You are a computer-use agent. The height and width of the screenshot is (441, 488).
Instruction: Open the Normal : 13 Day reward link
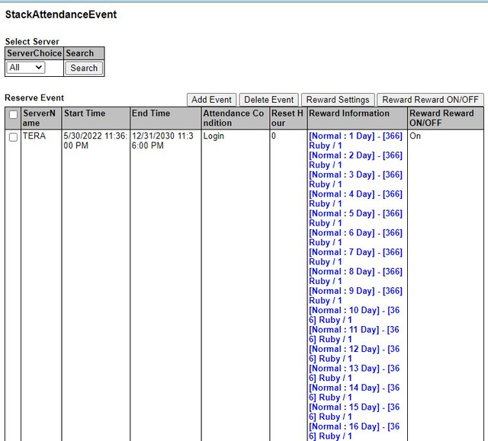(x=354, y=373)
